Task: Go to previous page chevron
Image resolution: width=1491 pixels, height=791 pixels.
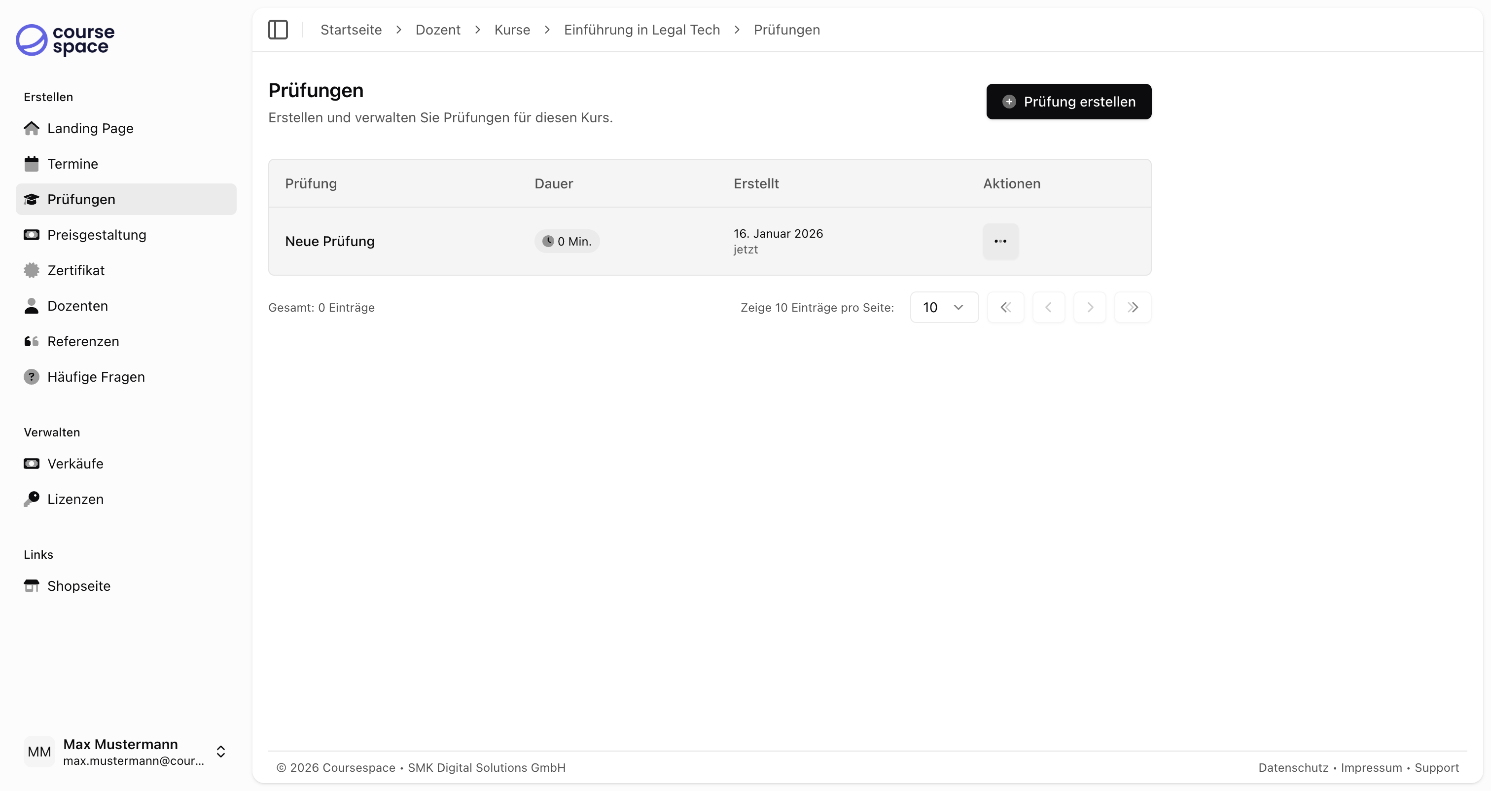Action: click(x=1048, y=307)
